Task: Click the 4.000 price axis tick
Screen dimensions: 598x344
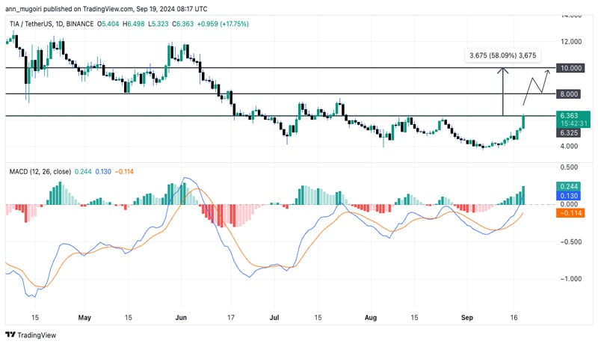Action: (569, 146)
